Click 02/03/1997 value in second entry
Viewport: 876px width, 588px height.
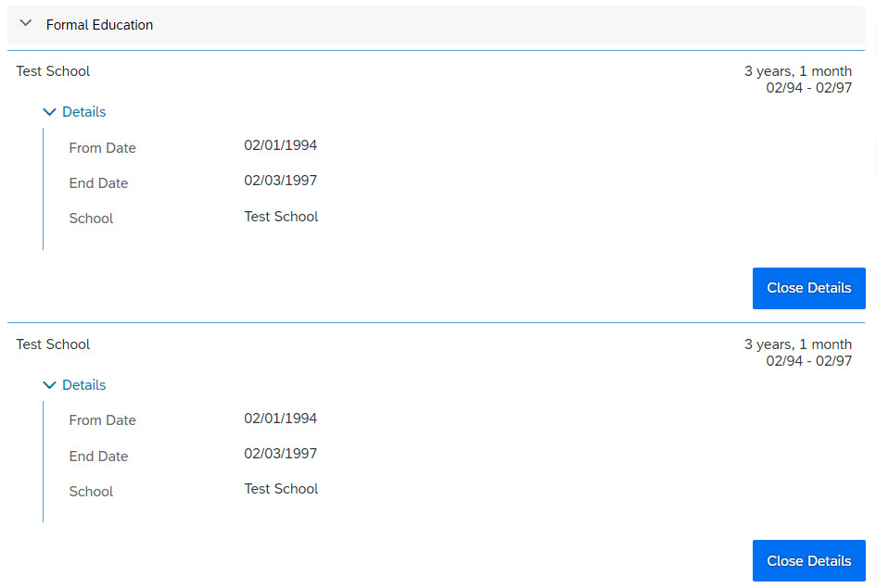281,454
